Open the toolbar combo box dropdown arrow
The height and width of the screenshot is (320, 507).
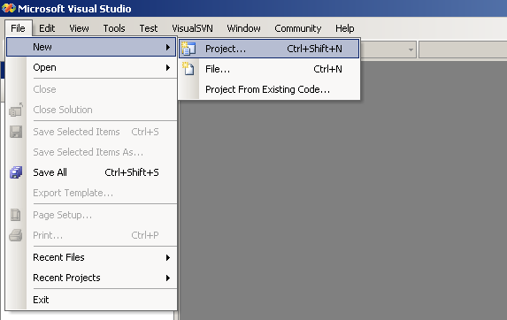(x=411, y=50)
